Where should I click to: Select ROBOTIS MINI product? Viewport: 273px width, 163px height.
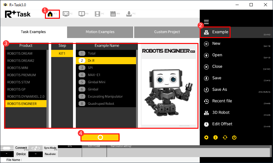pyautogui.click(x=26, y=68)
